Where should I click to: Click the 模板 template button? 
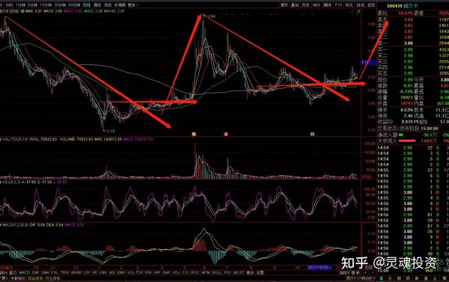pyautogui.click(x=355, y=272)
